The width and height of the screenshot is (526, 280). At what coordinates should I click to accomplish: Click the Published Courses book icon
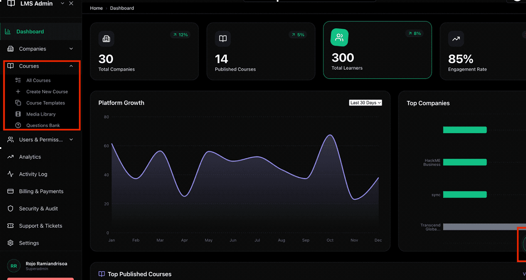pos(223,39)
